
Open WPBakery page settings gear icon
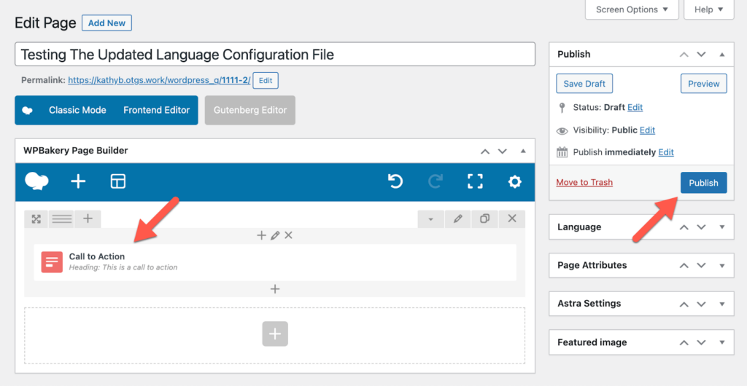[x=515, y=181]
